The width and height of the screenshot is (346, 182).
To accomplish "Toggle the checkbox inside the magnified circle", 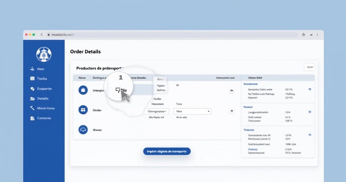I will point(118,90).
